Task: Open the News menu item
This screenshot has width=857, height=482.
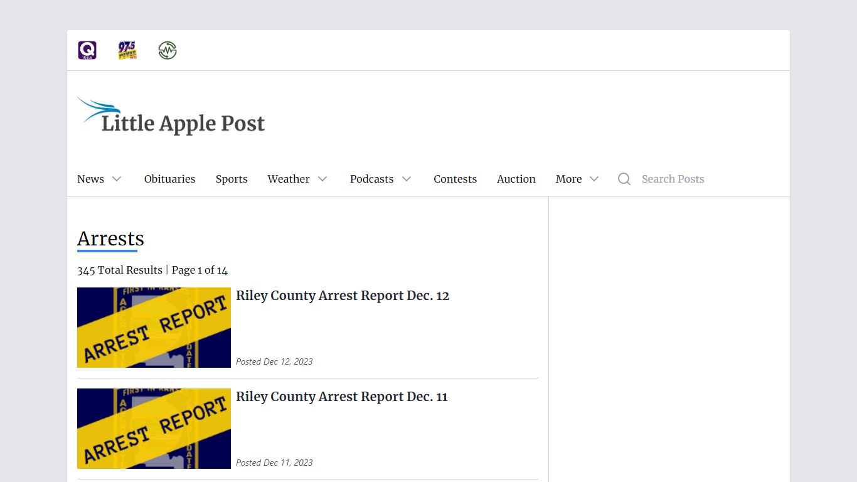Action: point(90,179)
